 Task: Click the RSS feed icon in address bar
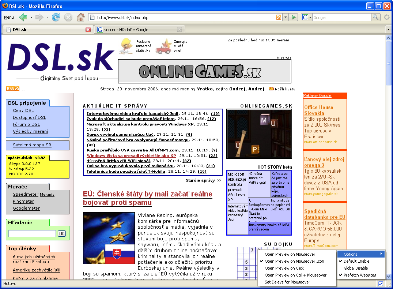pyautogui.click(x=279, y=17)
